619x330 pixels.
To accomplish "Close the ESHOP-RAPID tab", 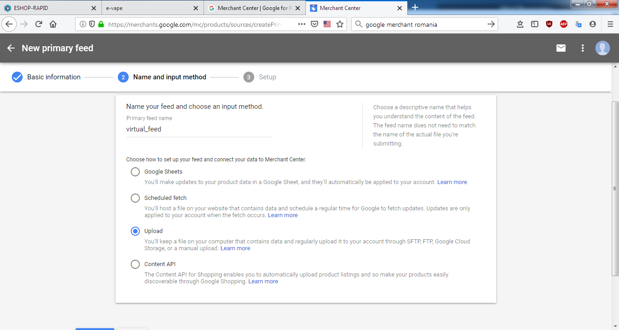I will coord(94,8).
